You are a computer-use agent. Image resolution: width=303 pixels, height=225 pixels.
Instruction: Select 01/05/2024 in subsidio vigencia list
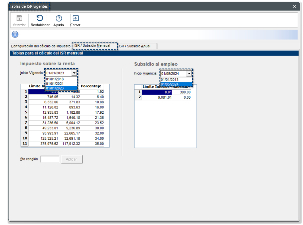[x=170, y=84]
